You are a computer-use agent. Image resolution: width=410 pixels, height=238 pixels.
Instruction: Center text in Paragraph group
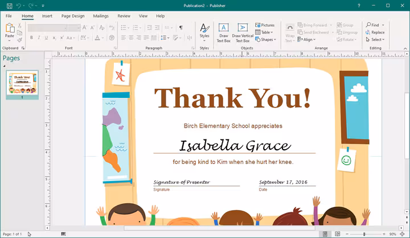pyautogui.click(x=131, y=38)
